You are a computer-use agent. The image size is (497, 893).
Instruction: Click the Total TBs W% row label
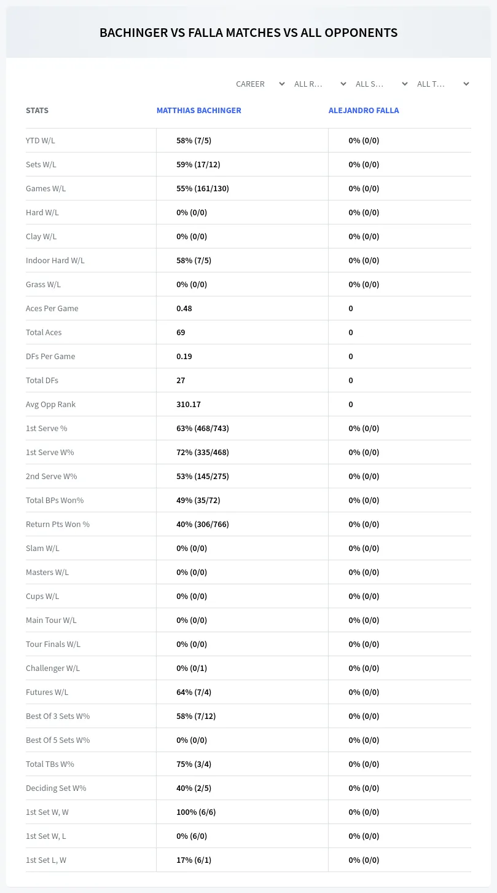[50, 764]
